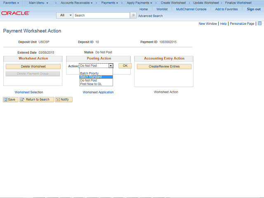This screenshot has width=264, height=198.
Task: Click Personalize Page link
Action: (242, 24)
